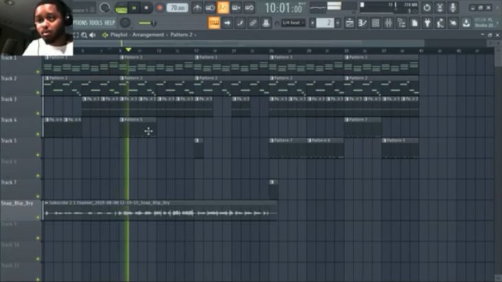
Task: Click the microphone recording icon
Action: tap(453, 8)
